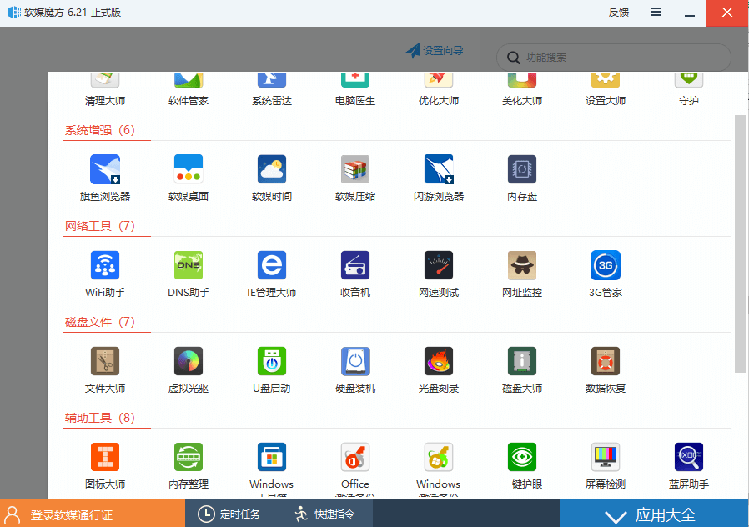Launch 3G管家 tool
Image resolution: width=749 pixels, height=527 pixels.
606,265
